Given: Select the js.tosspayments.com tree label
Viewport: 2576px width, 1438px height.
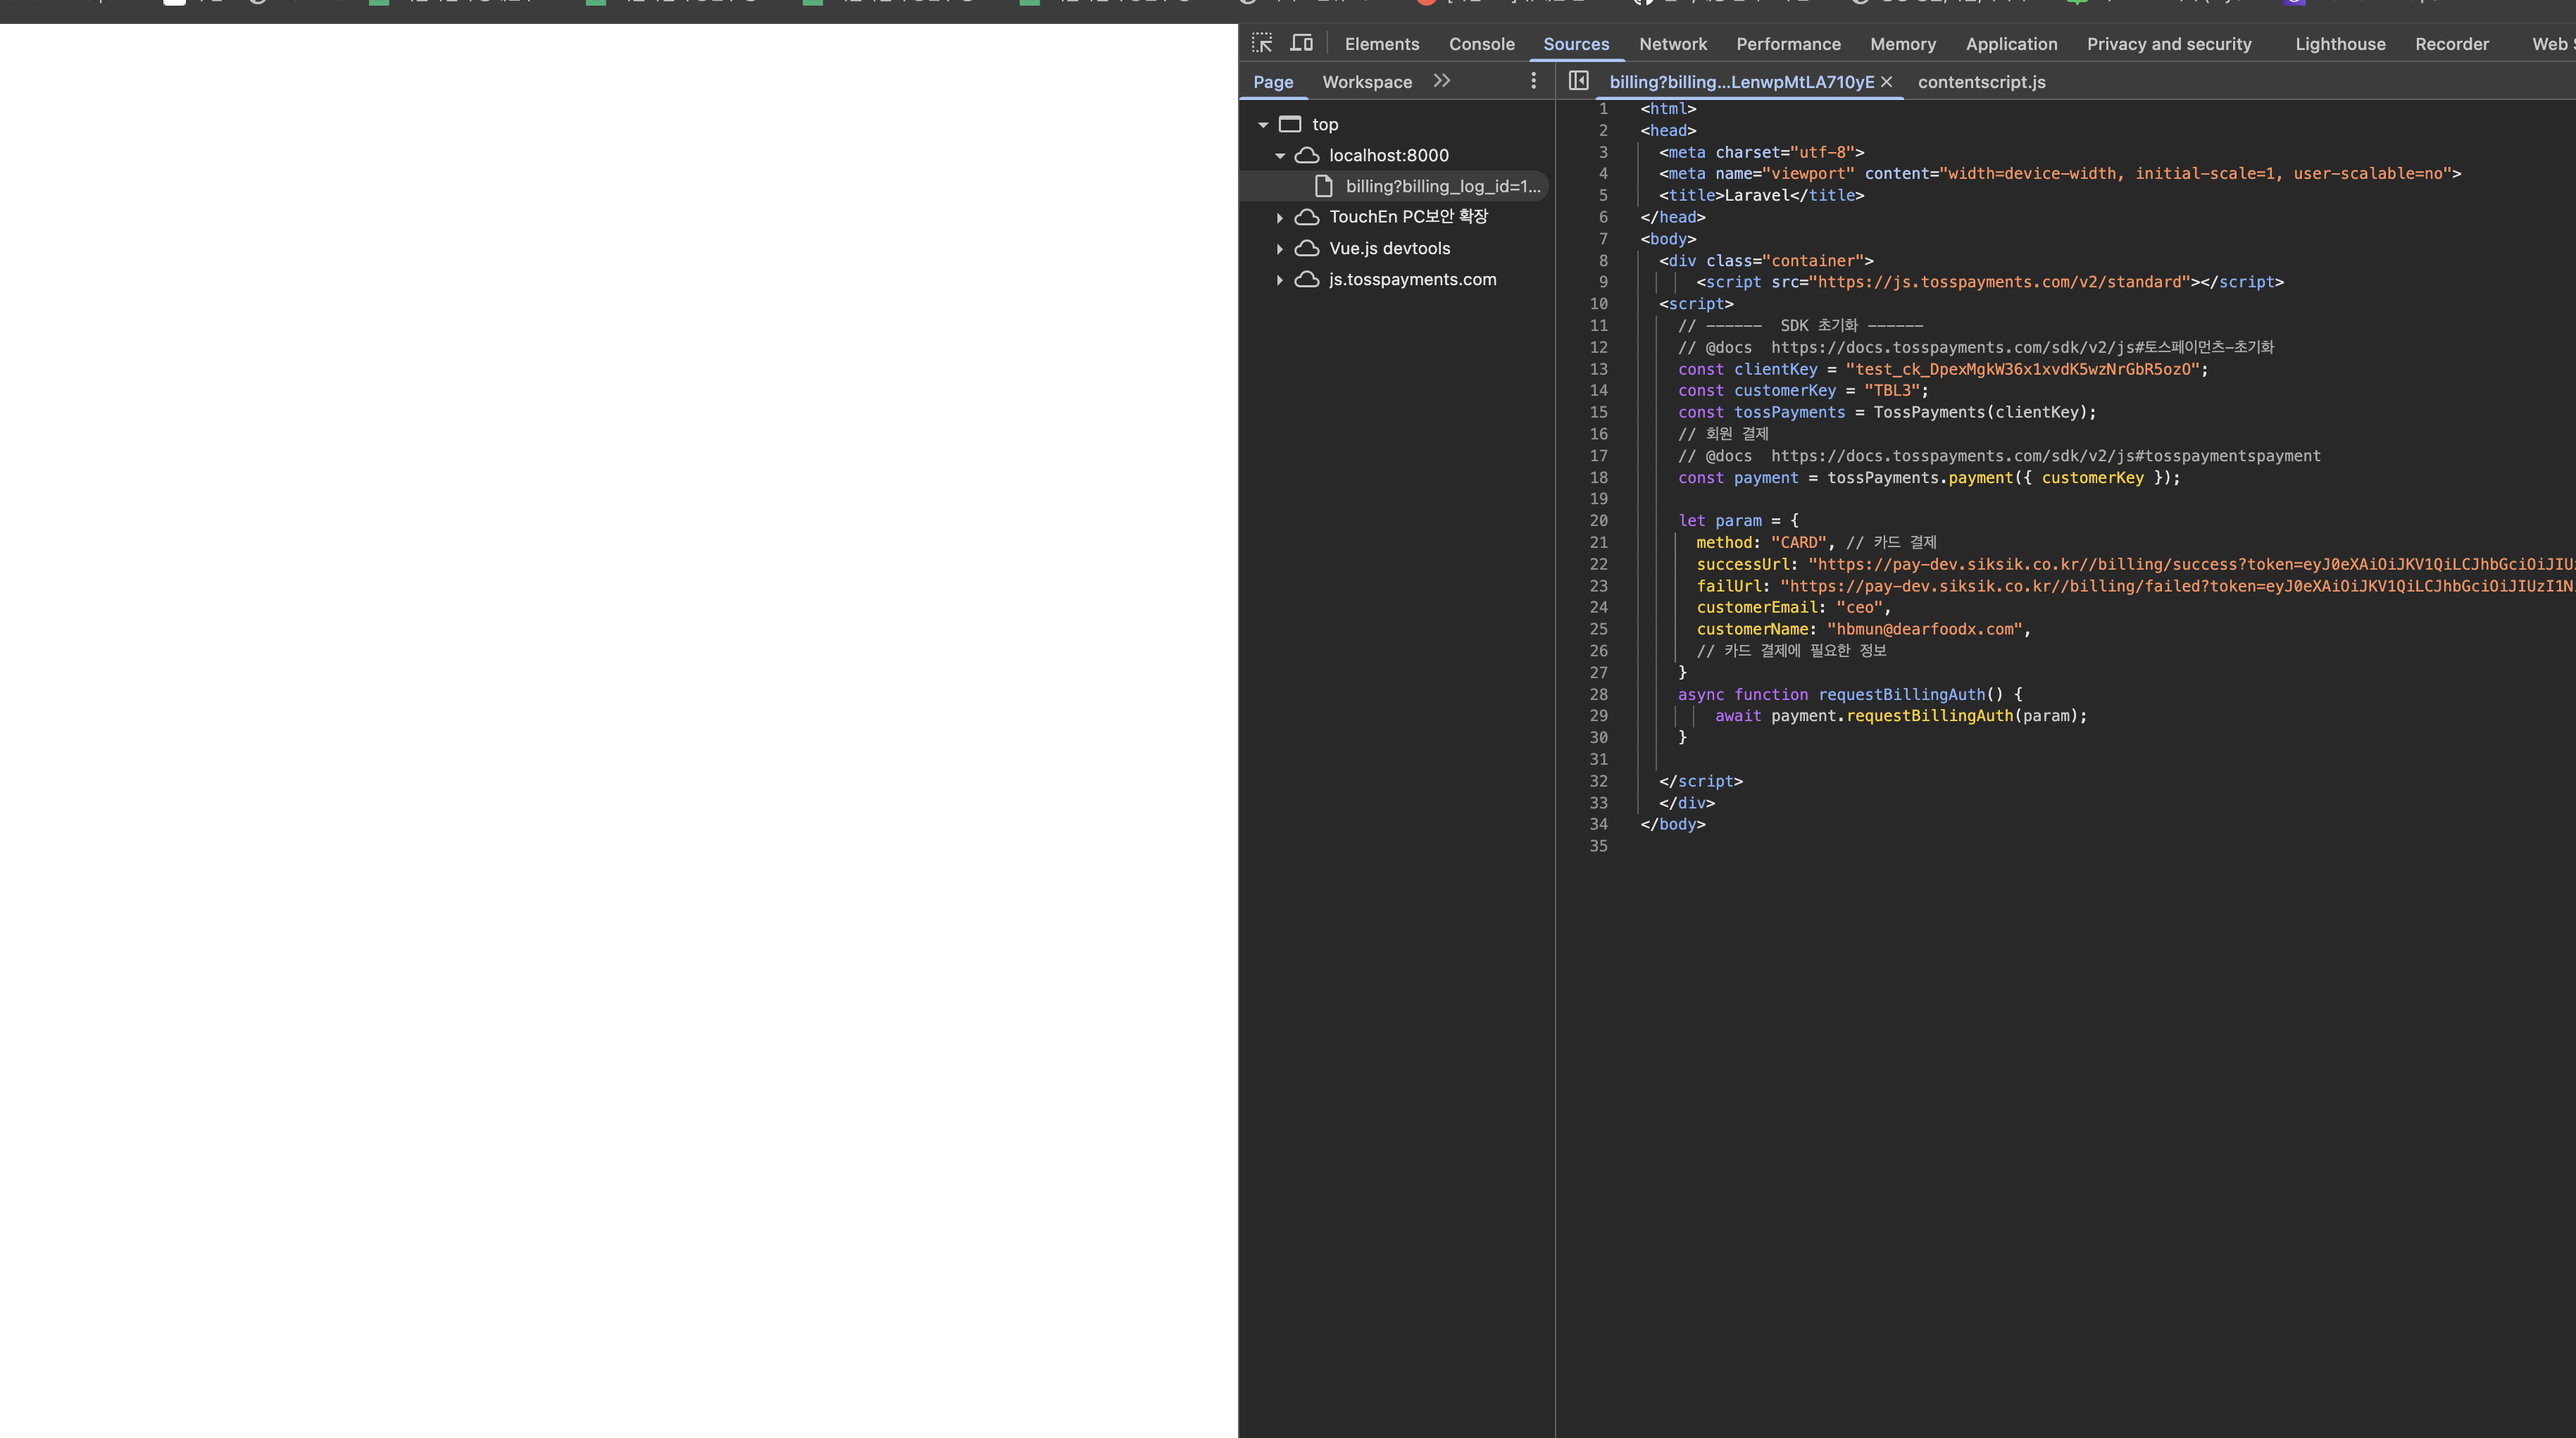Looking at the screenshot, I should tap(1412, 279).
